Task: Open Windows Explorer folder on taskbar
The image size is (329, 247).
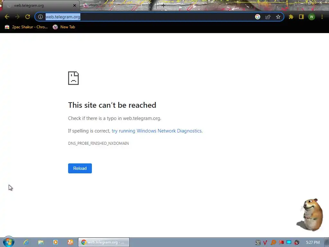Action: [41, 242]
